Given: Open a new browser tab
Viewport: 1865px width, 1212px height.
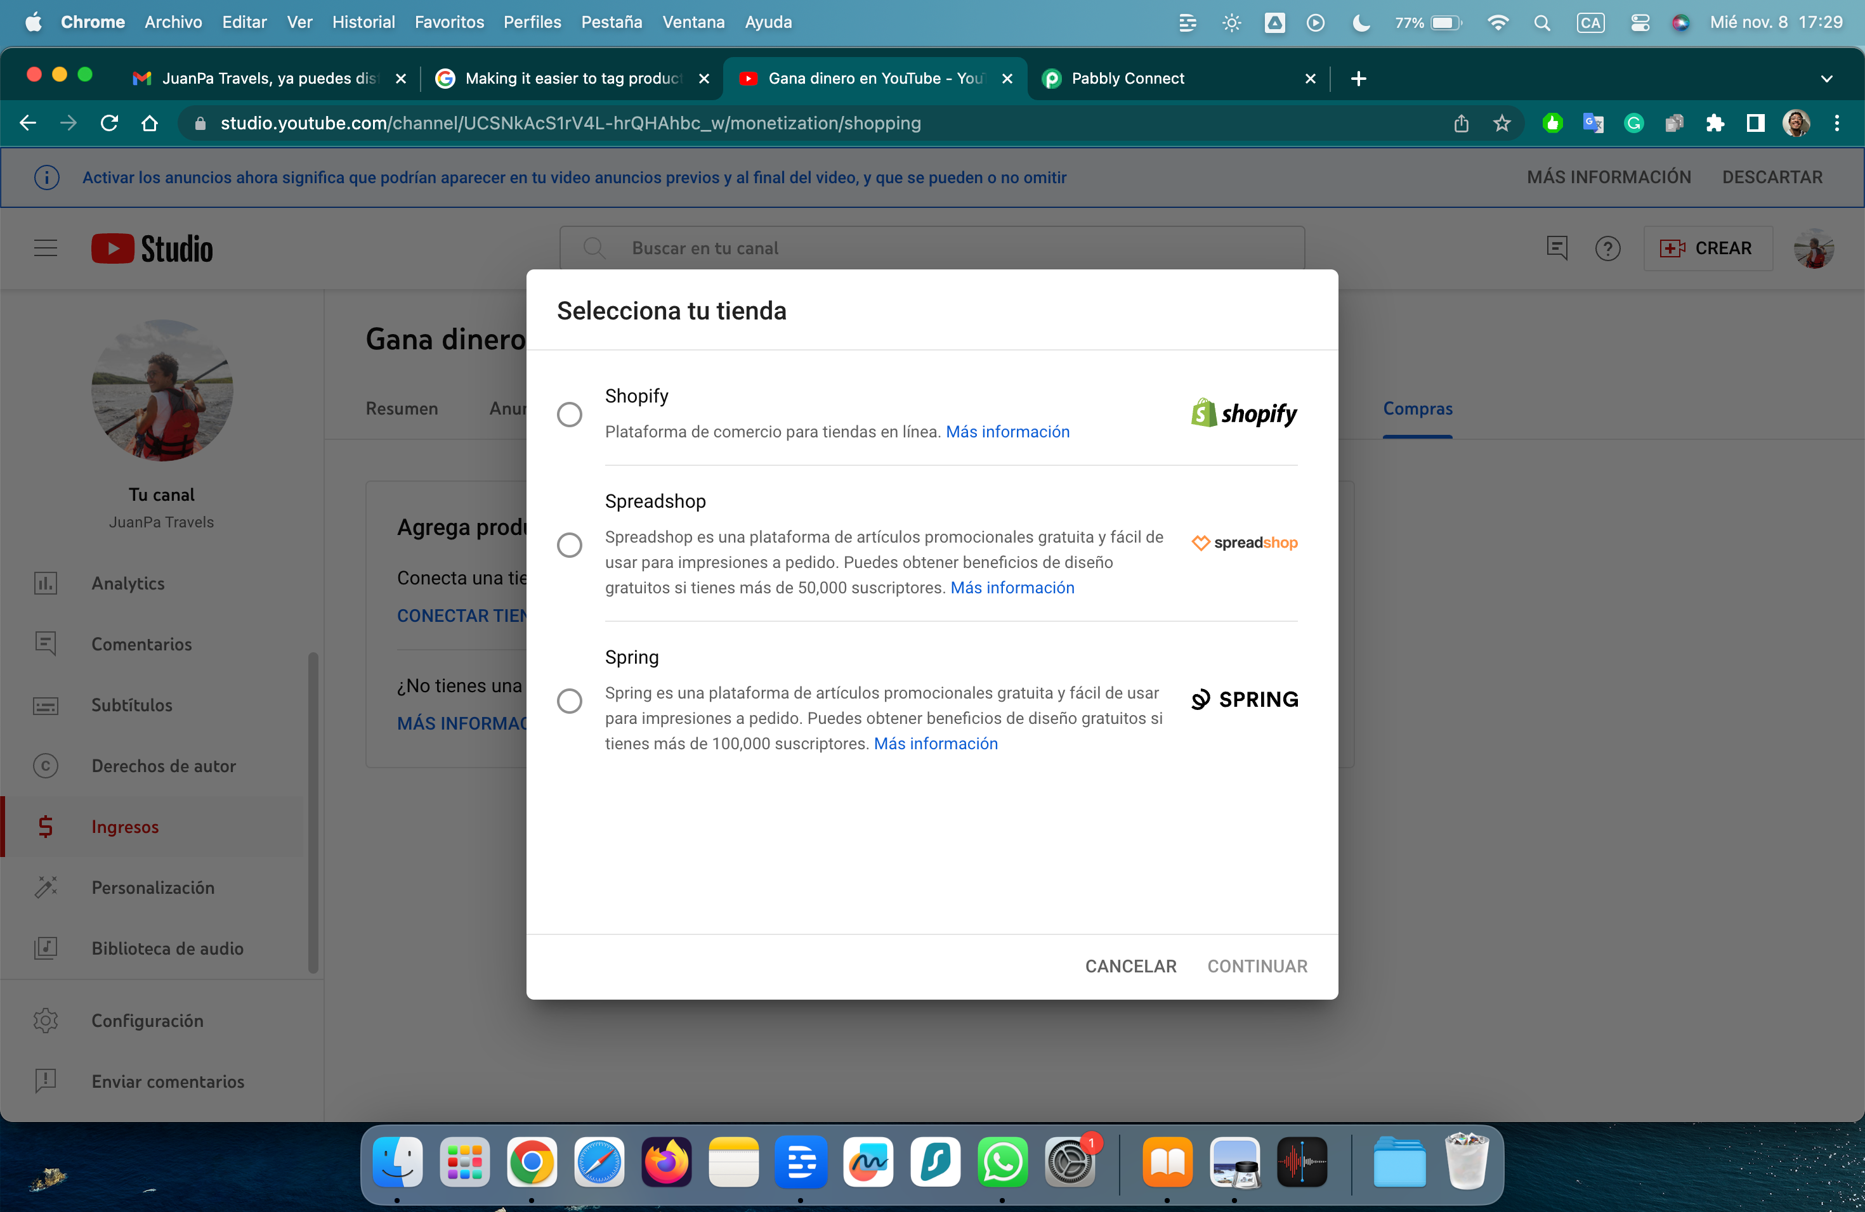Looking at the screenshot, I should [x=1358, y=79].
